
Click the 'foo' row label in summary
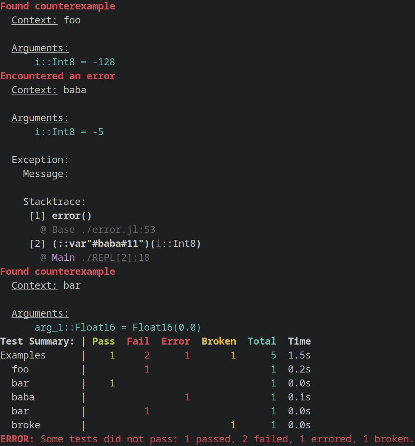20,369
